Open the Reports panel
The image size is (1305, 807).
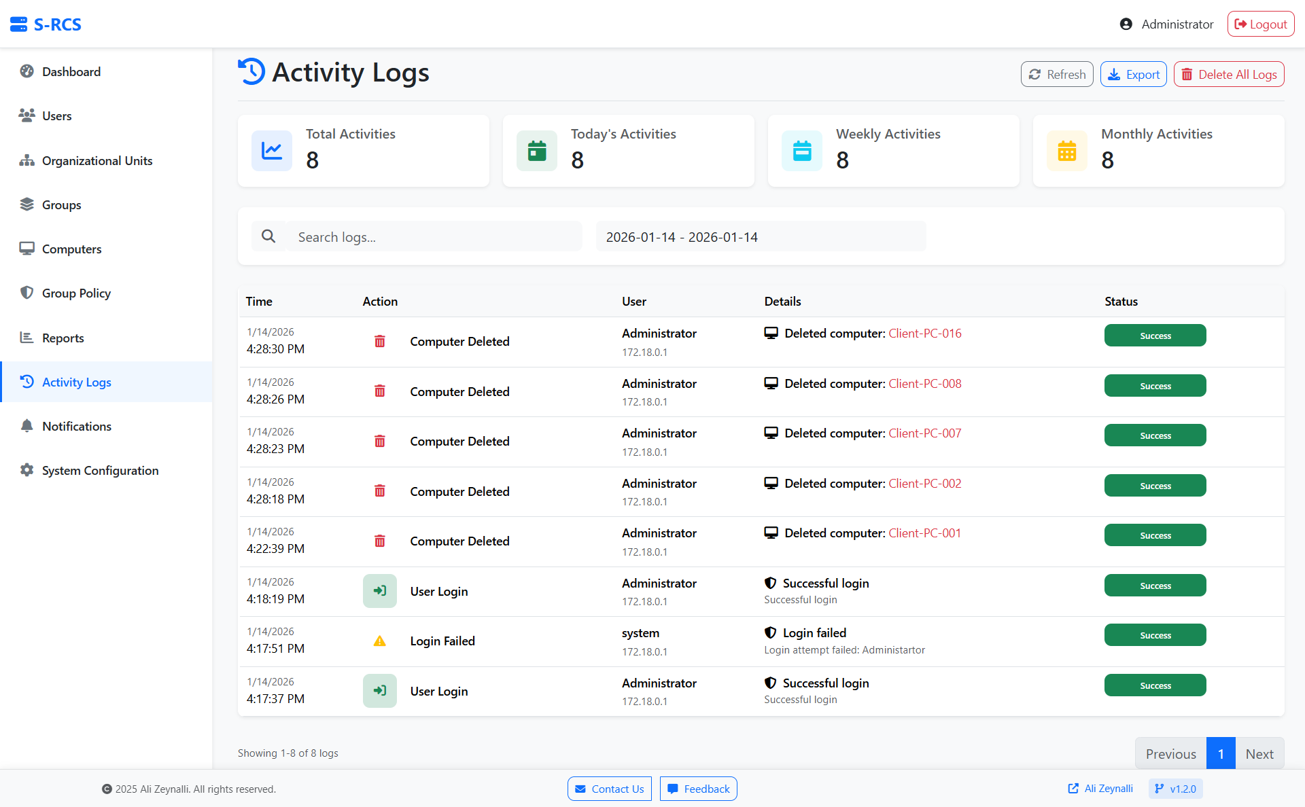tap(63, 338)
